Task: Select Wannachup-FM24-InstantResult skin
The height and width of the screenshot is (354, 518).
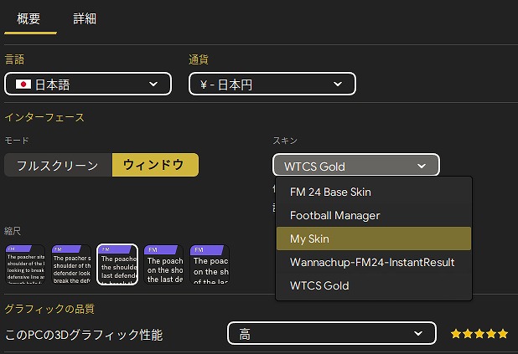Action: pyautogui.click(x=372, y=262)
